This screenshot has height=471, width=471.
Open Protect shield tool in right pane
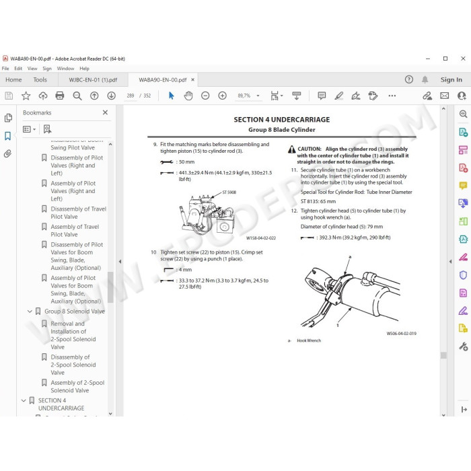coord(463,275)
